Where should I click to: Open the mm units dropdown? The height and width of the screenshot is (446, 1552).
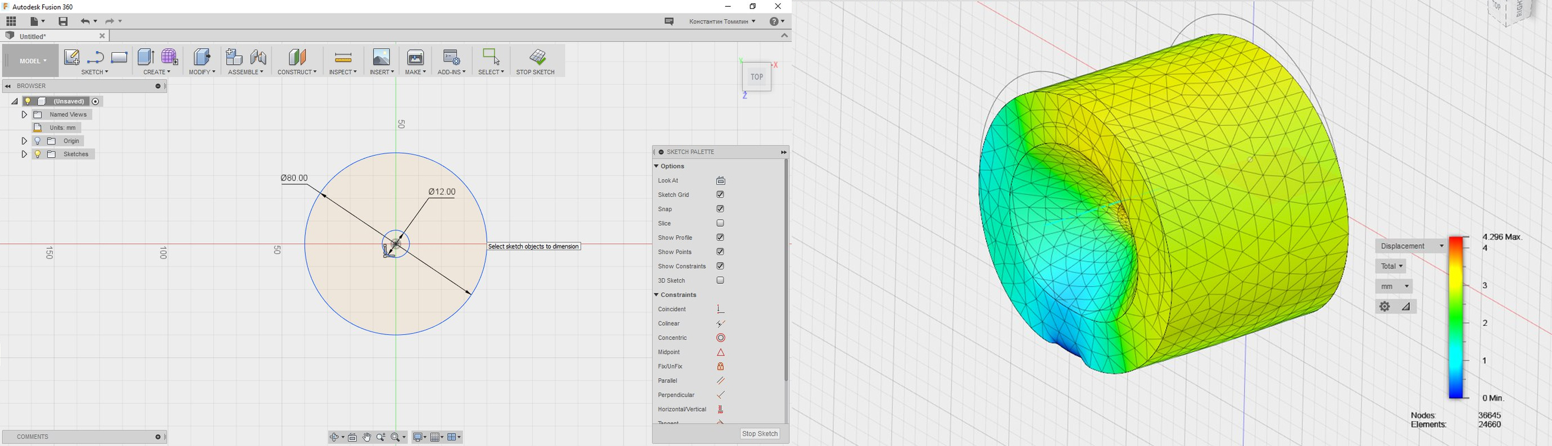1394,286
